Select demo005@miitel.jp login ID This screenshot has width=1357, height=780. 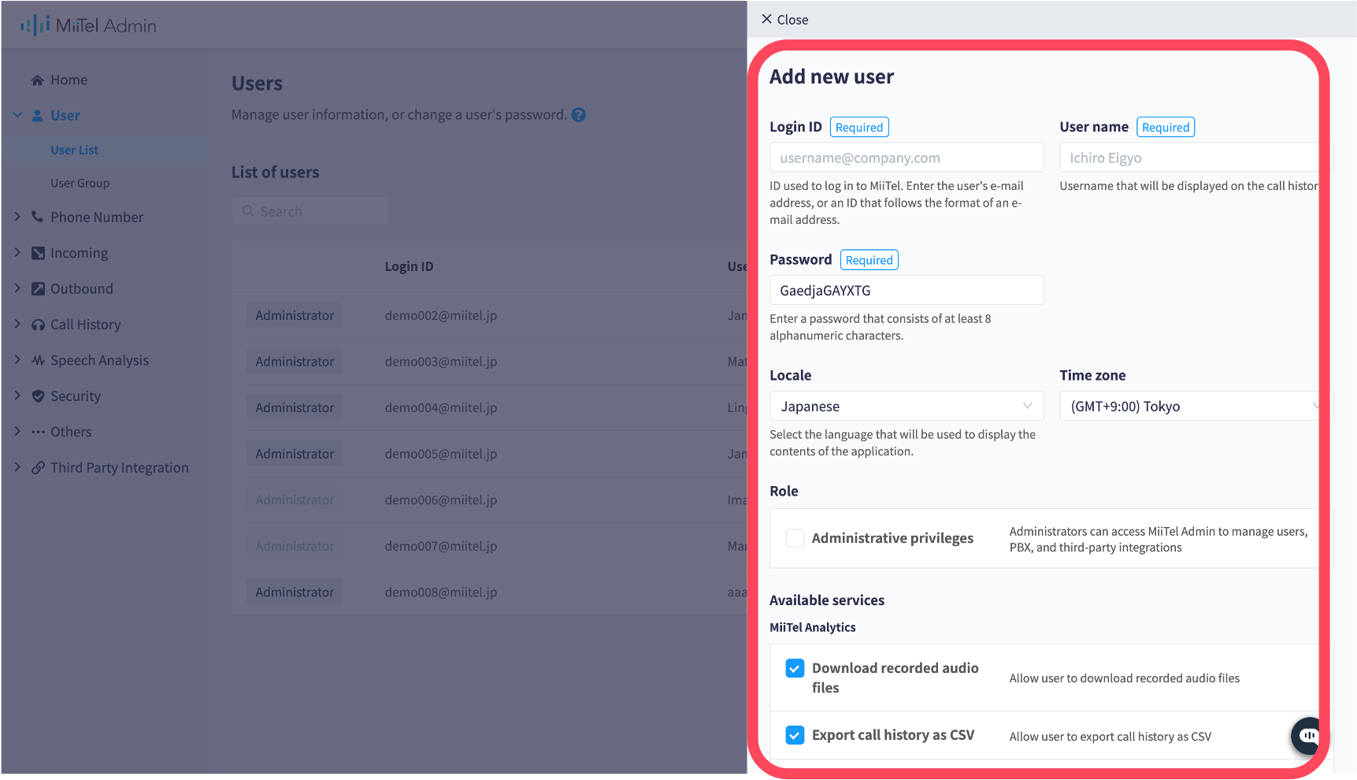[x=441, y=454]
